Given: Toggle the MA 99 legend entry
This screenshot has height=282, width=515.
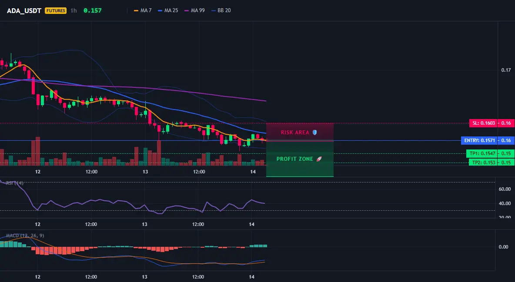Looking at the screenshot, I should coord(194,10).
